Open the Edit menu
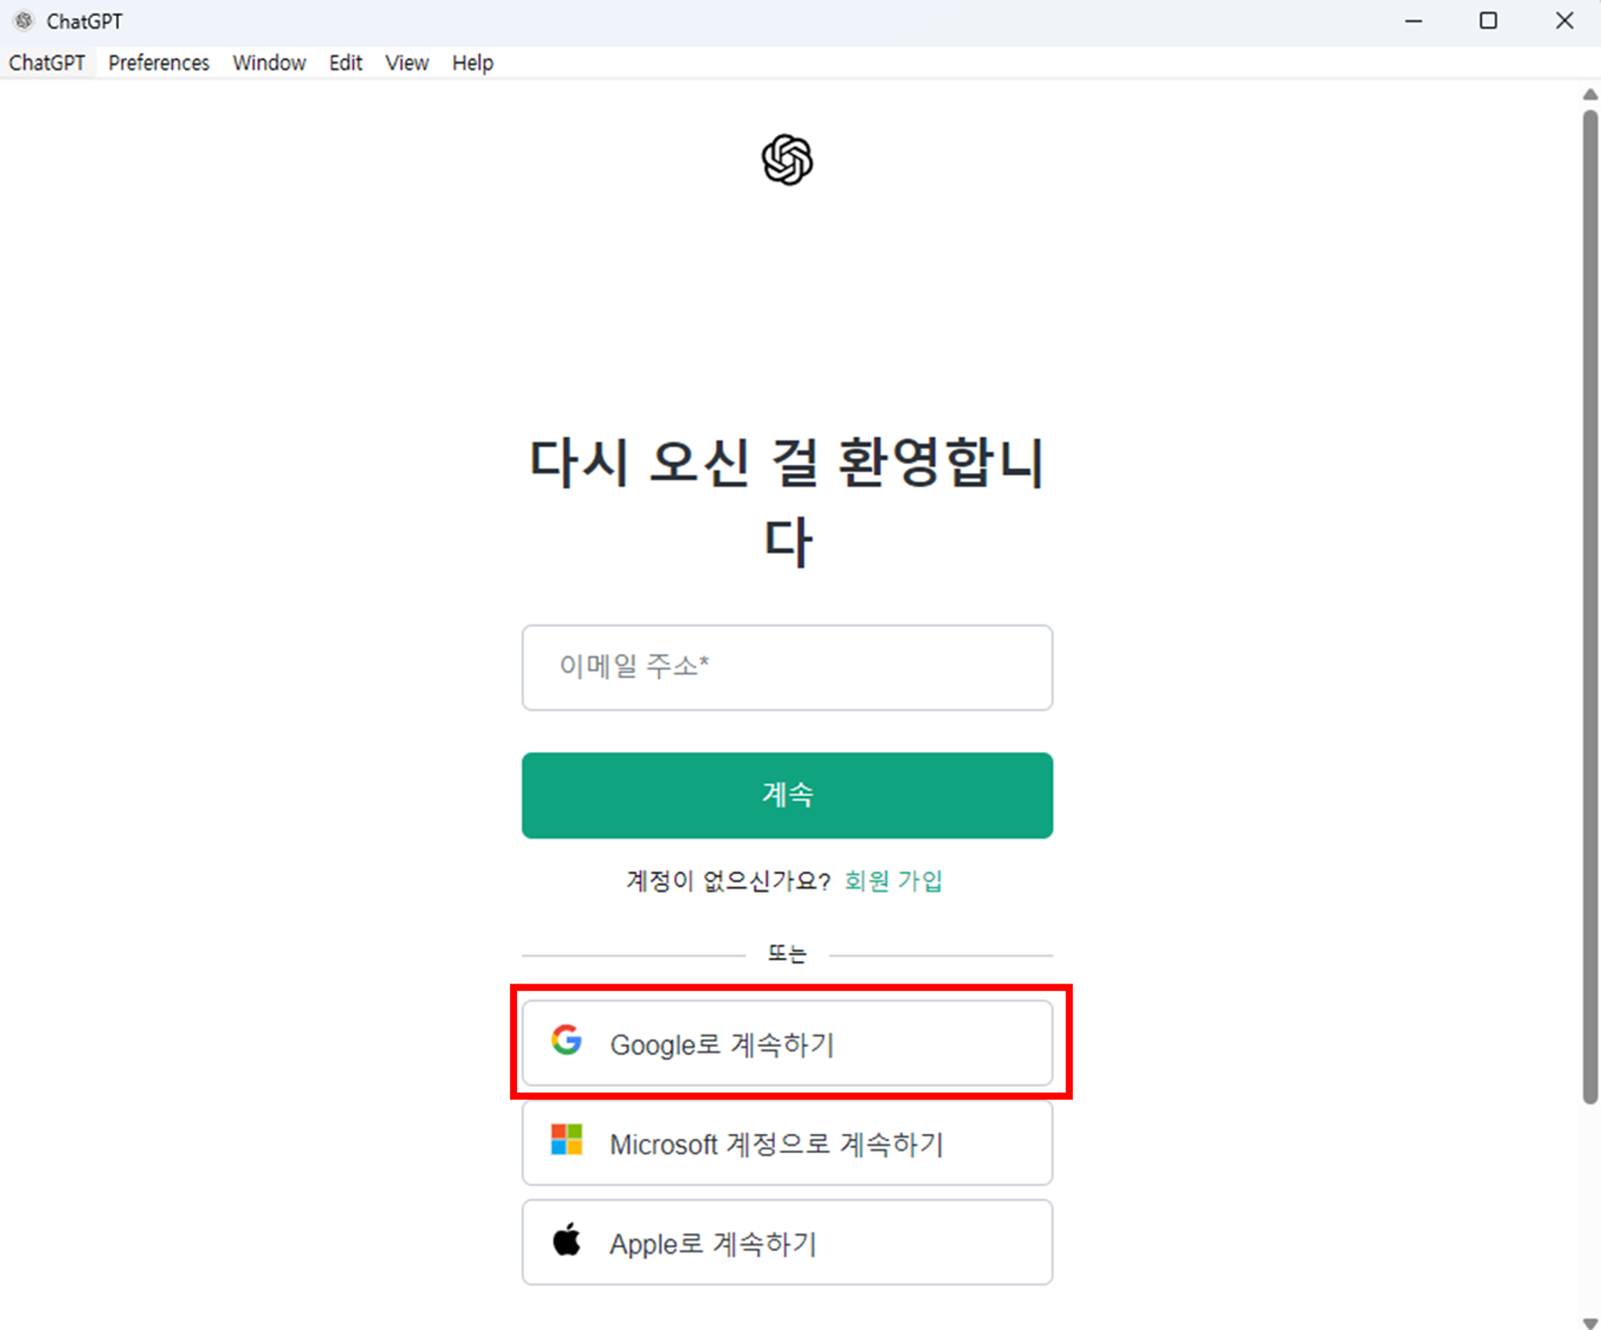This screenshot has height=1330, width=1601. point(345,62)
